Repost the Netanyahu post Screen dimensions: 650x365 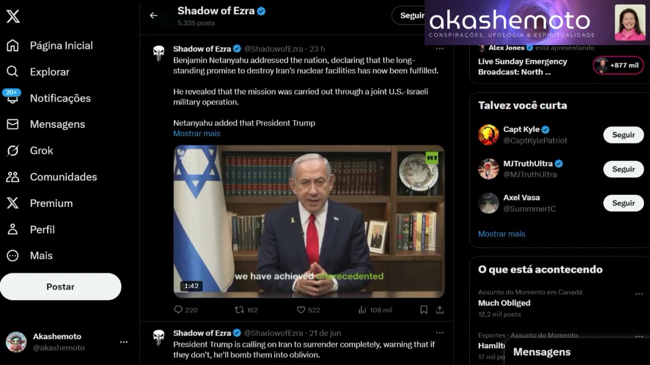pos(239,309)
